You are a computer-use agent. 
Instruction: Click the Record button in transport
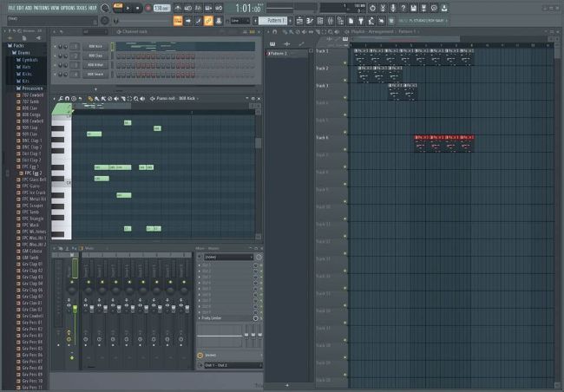click(x=147, y=8)
